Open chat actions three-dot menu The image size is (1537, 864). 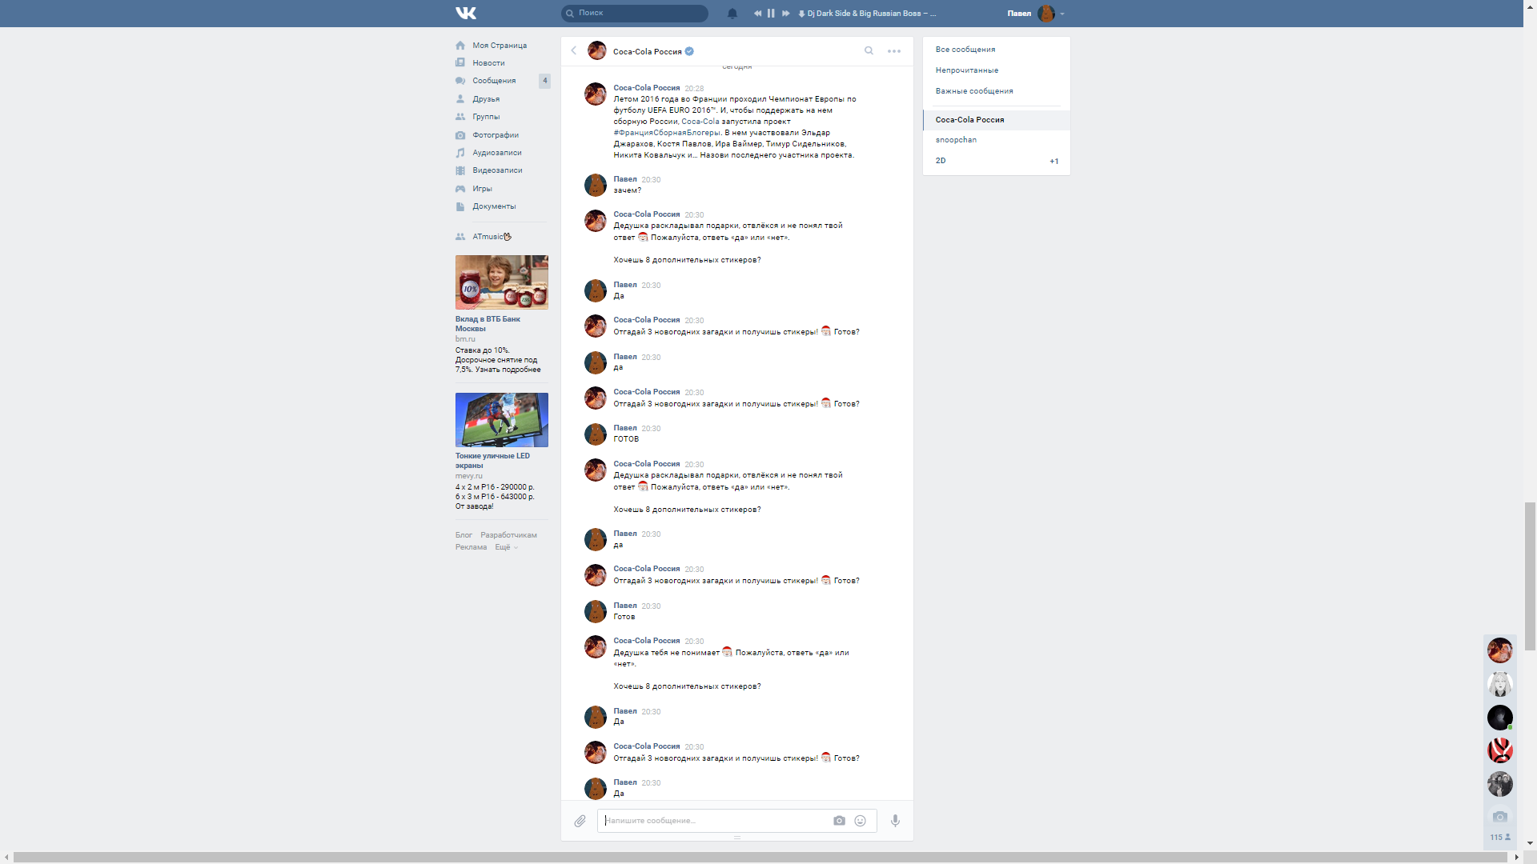coord(894,51)
